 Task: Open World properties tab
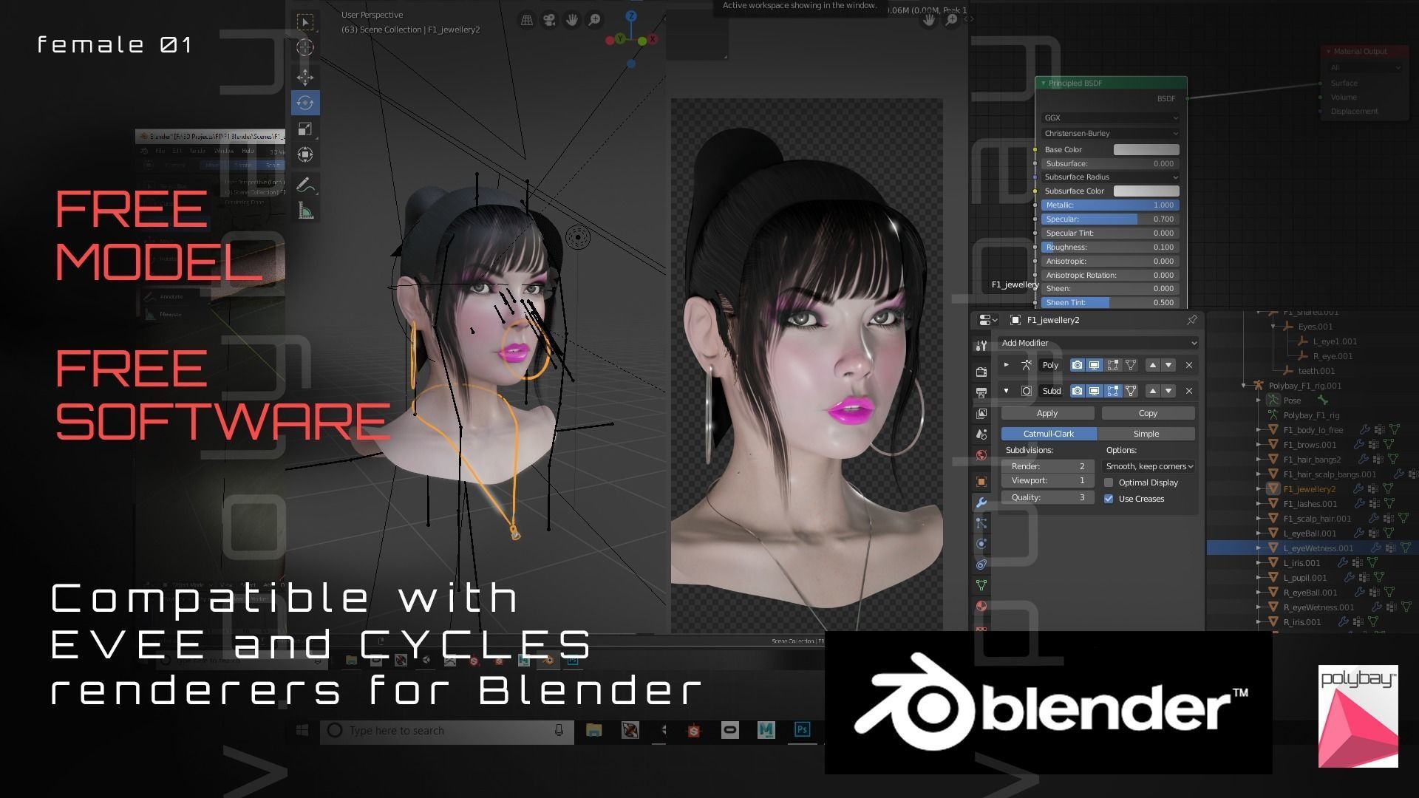[x=981, y=455]
